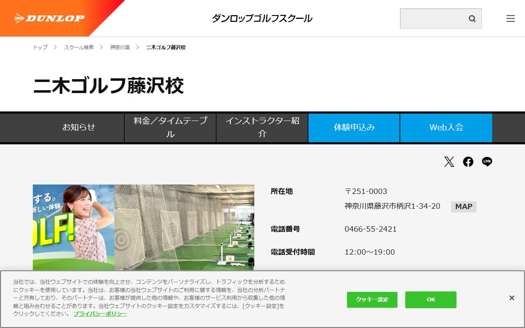Screen dimensions: 525x328
Task: Click address 神奈川県藤沢市柄沢1-34-20
Action: (x=393, y=206)
